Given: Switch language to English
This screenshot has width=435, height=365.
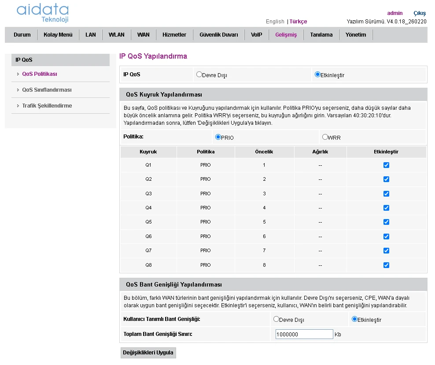Looking at the screenshot, I should pos(275,22).
